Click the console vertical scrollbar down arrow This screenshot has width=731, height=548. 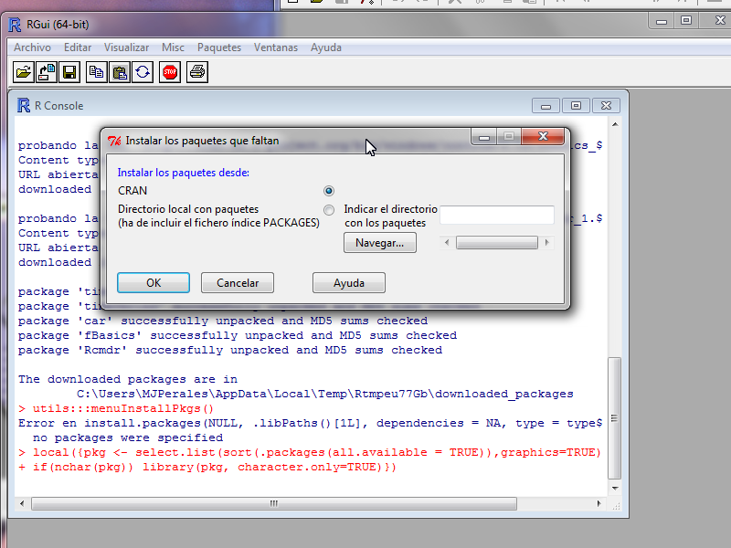(x=615, y=489)
